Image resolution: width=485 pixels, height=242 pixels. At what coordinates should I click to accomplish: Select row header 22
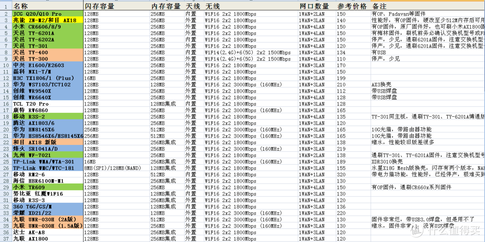click(x=6, y=142)
